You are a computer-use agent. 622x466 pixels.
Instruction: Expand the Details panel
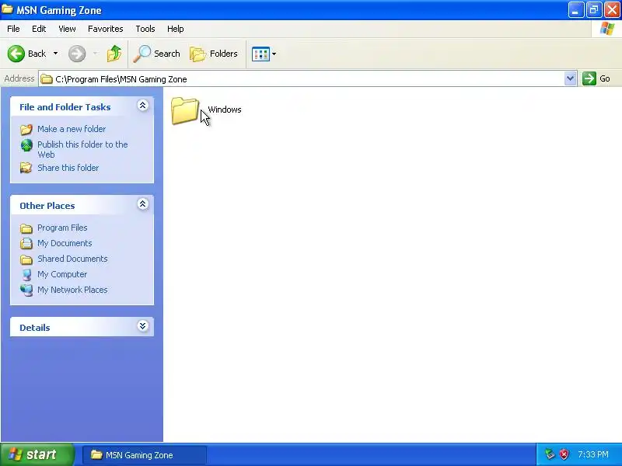coord(143,325)
